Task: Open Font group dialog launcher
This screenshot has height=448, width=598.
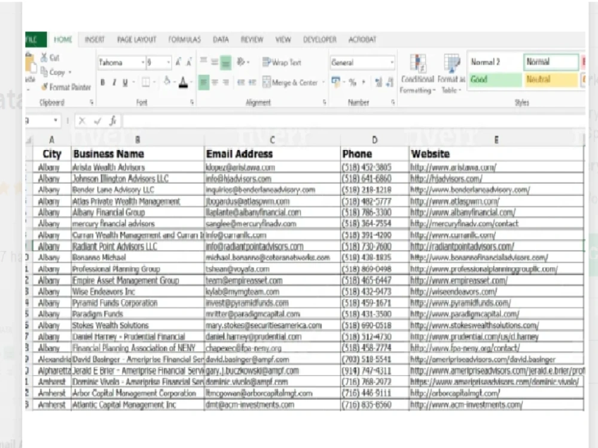Action: click(x=192, y=102)
